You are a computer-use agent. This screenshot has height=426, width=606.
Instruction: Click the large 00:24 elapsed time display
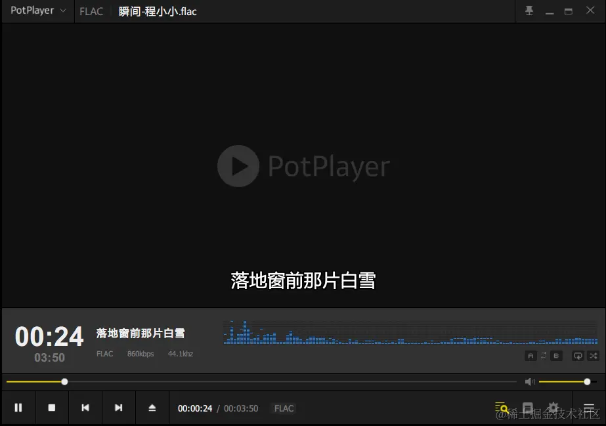coord(49,336)
